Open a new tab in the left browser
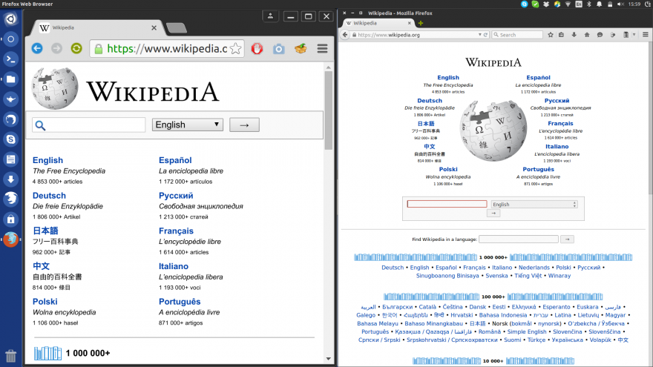The image size is (653, 367). click(x=176, y=28)
